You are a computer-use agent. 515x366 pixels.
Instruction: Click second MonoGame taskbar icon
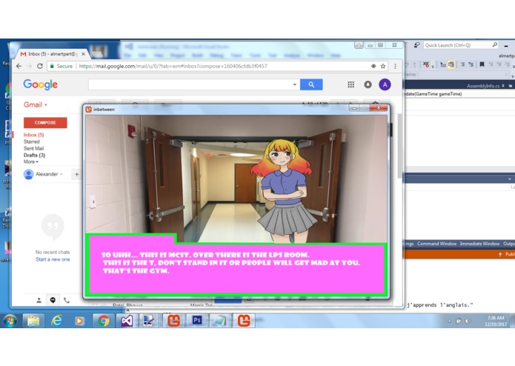(244, 320)
